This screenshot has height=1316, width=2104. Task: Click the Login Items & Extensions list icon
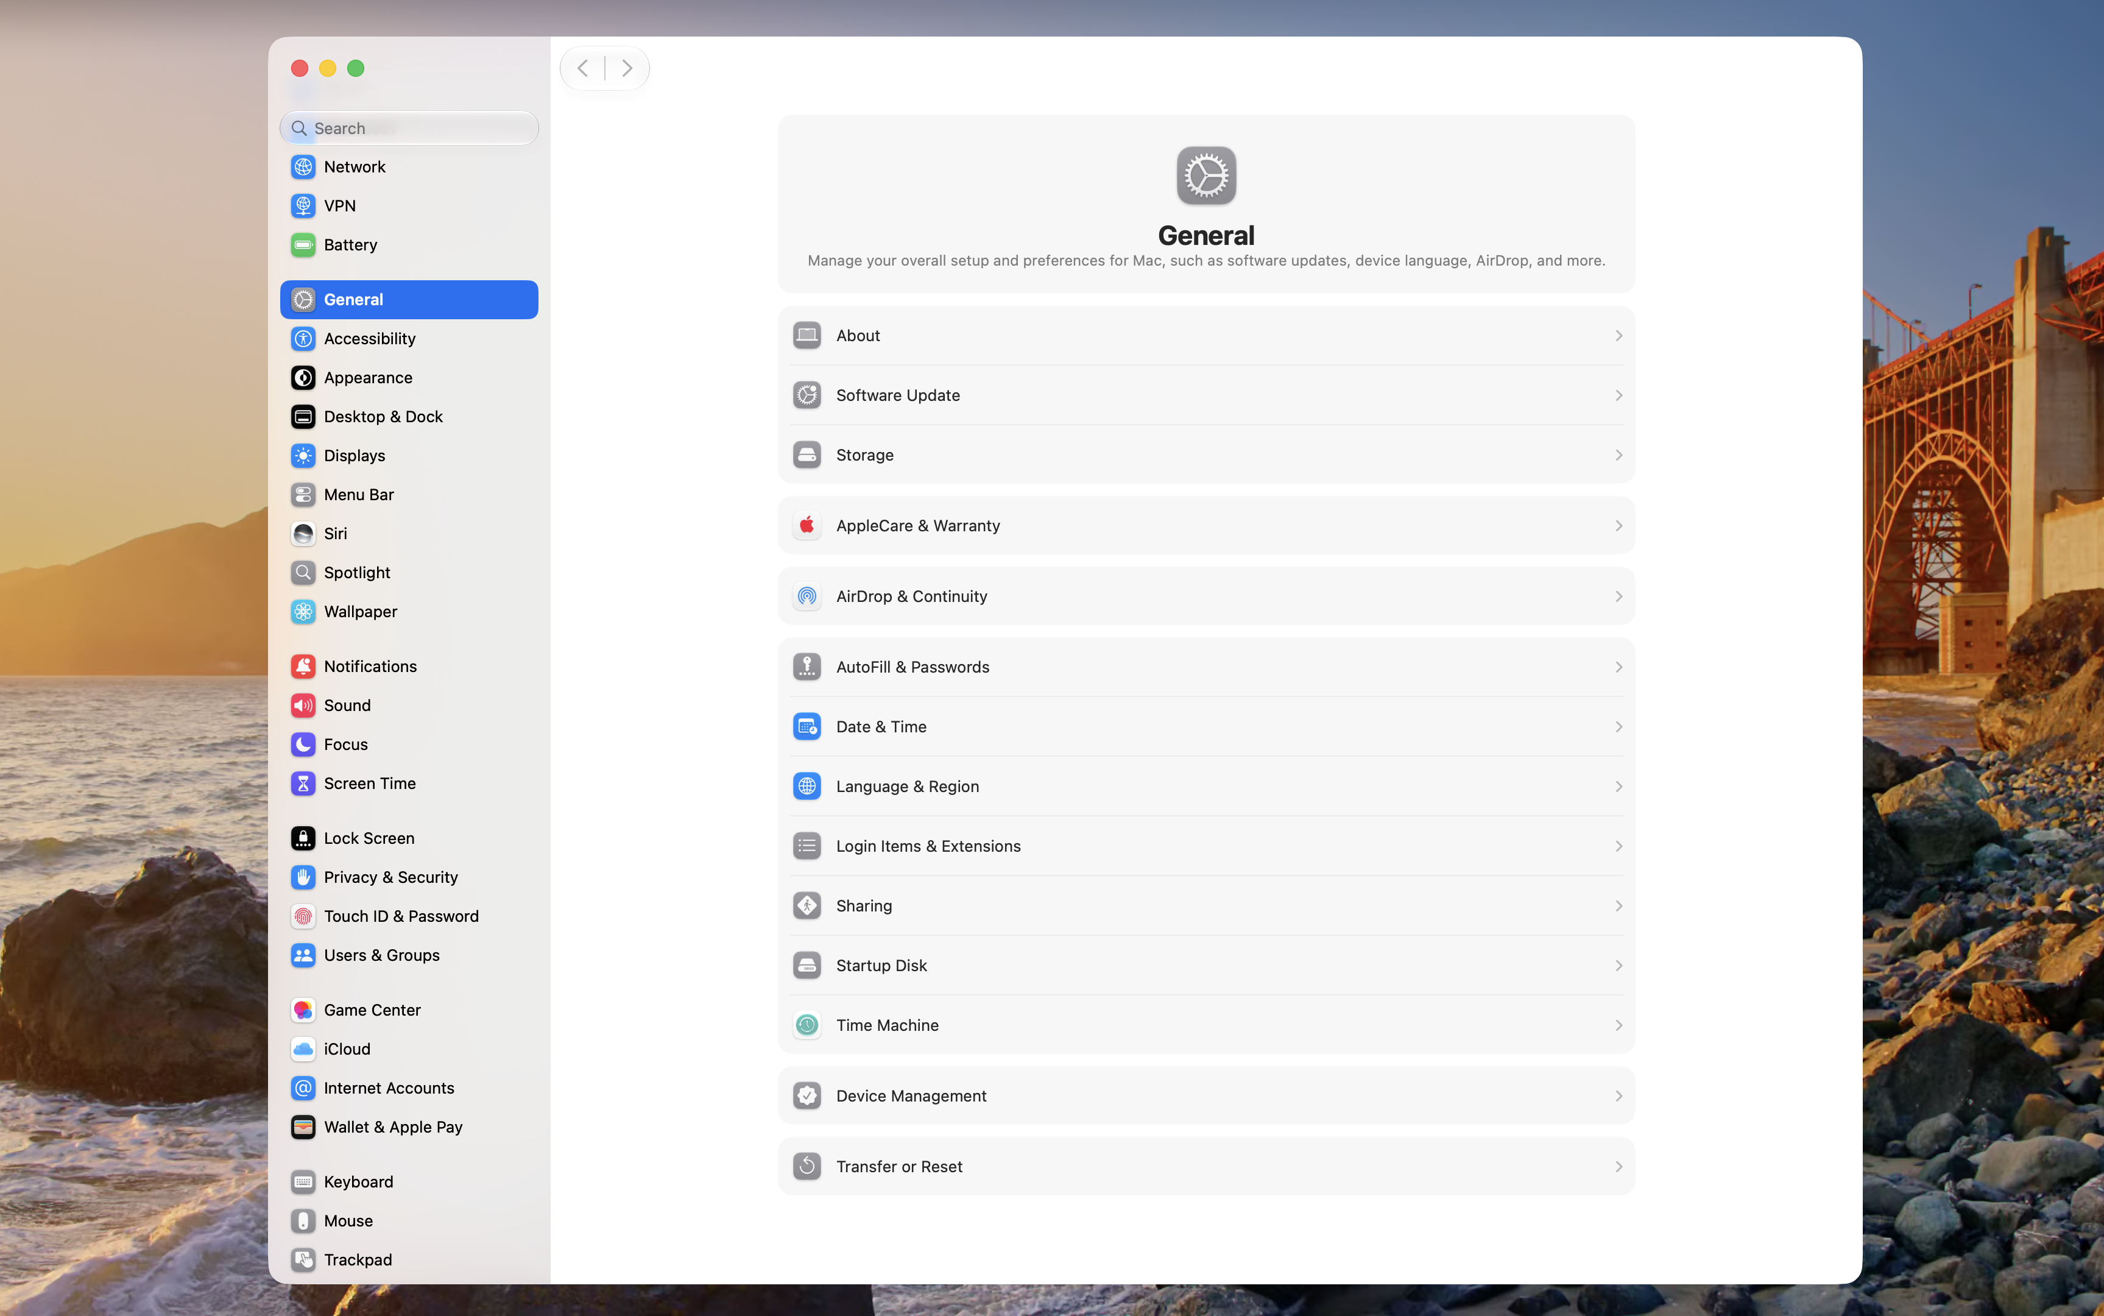point(807,846)
